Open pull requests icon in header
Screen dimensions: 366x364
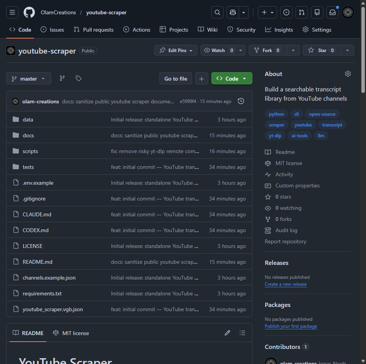[x=302, y=12]
